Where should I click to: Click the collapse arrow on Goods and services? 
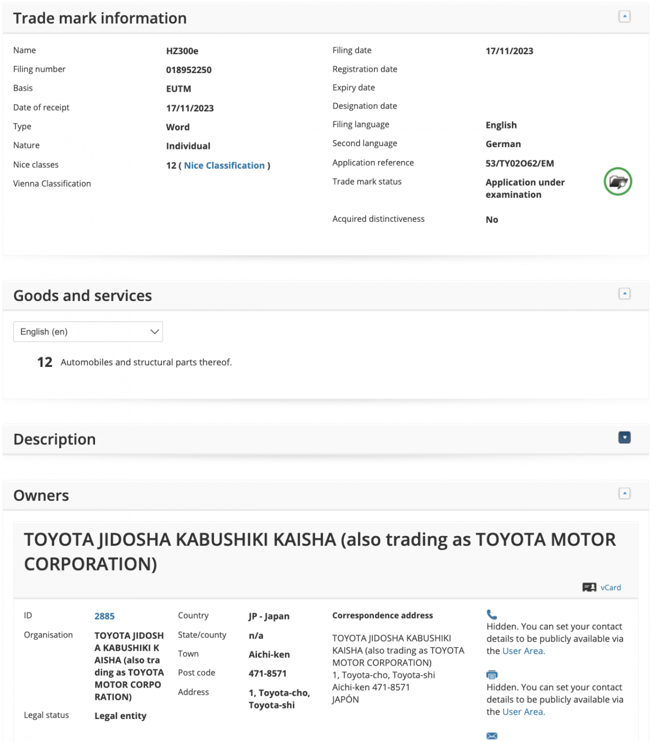[x=624, y=293]
